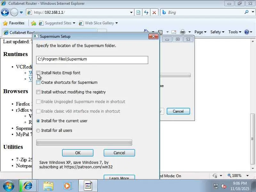This screenshot has height=192, width=256.
Task: Open the Tools menu
Action: tap(235, 32)
